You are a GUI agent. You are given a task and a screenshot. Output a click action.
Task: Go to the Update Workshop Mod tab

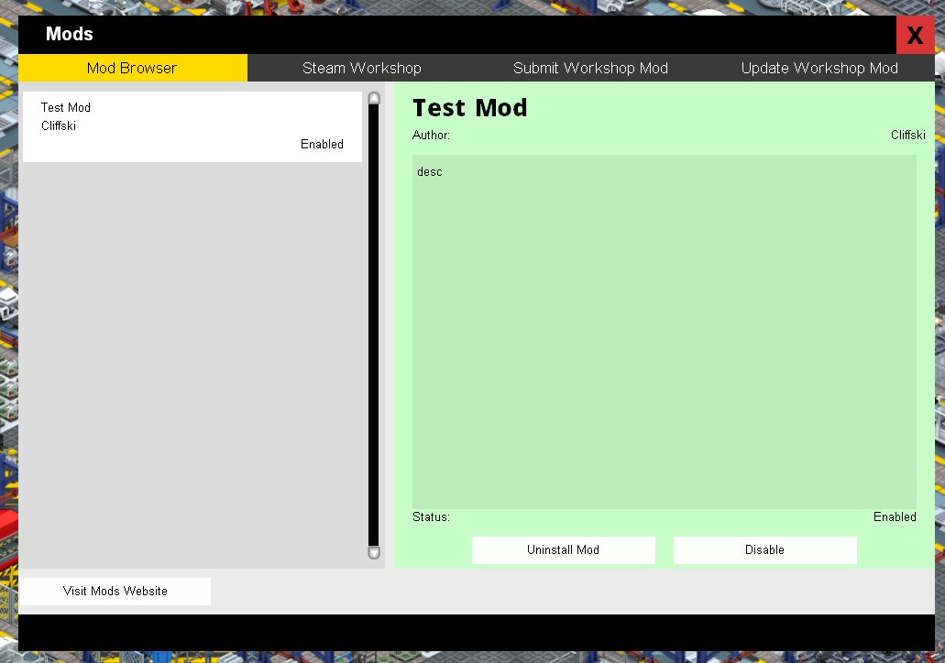click(819, 68)
